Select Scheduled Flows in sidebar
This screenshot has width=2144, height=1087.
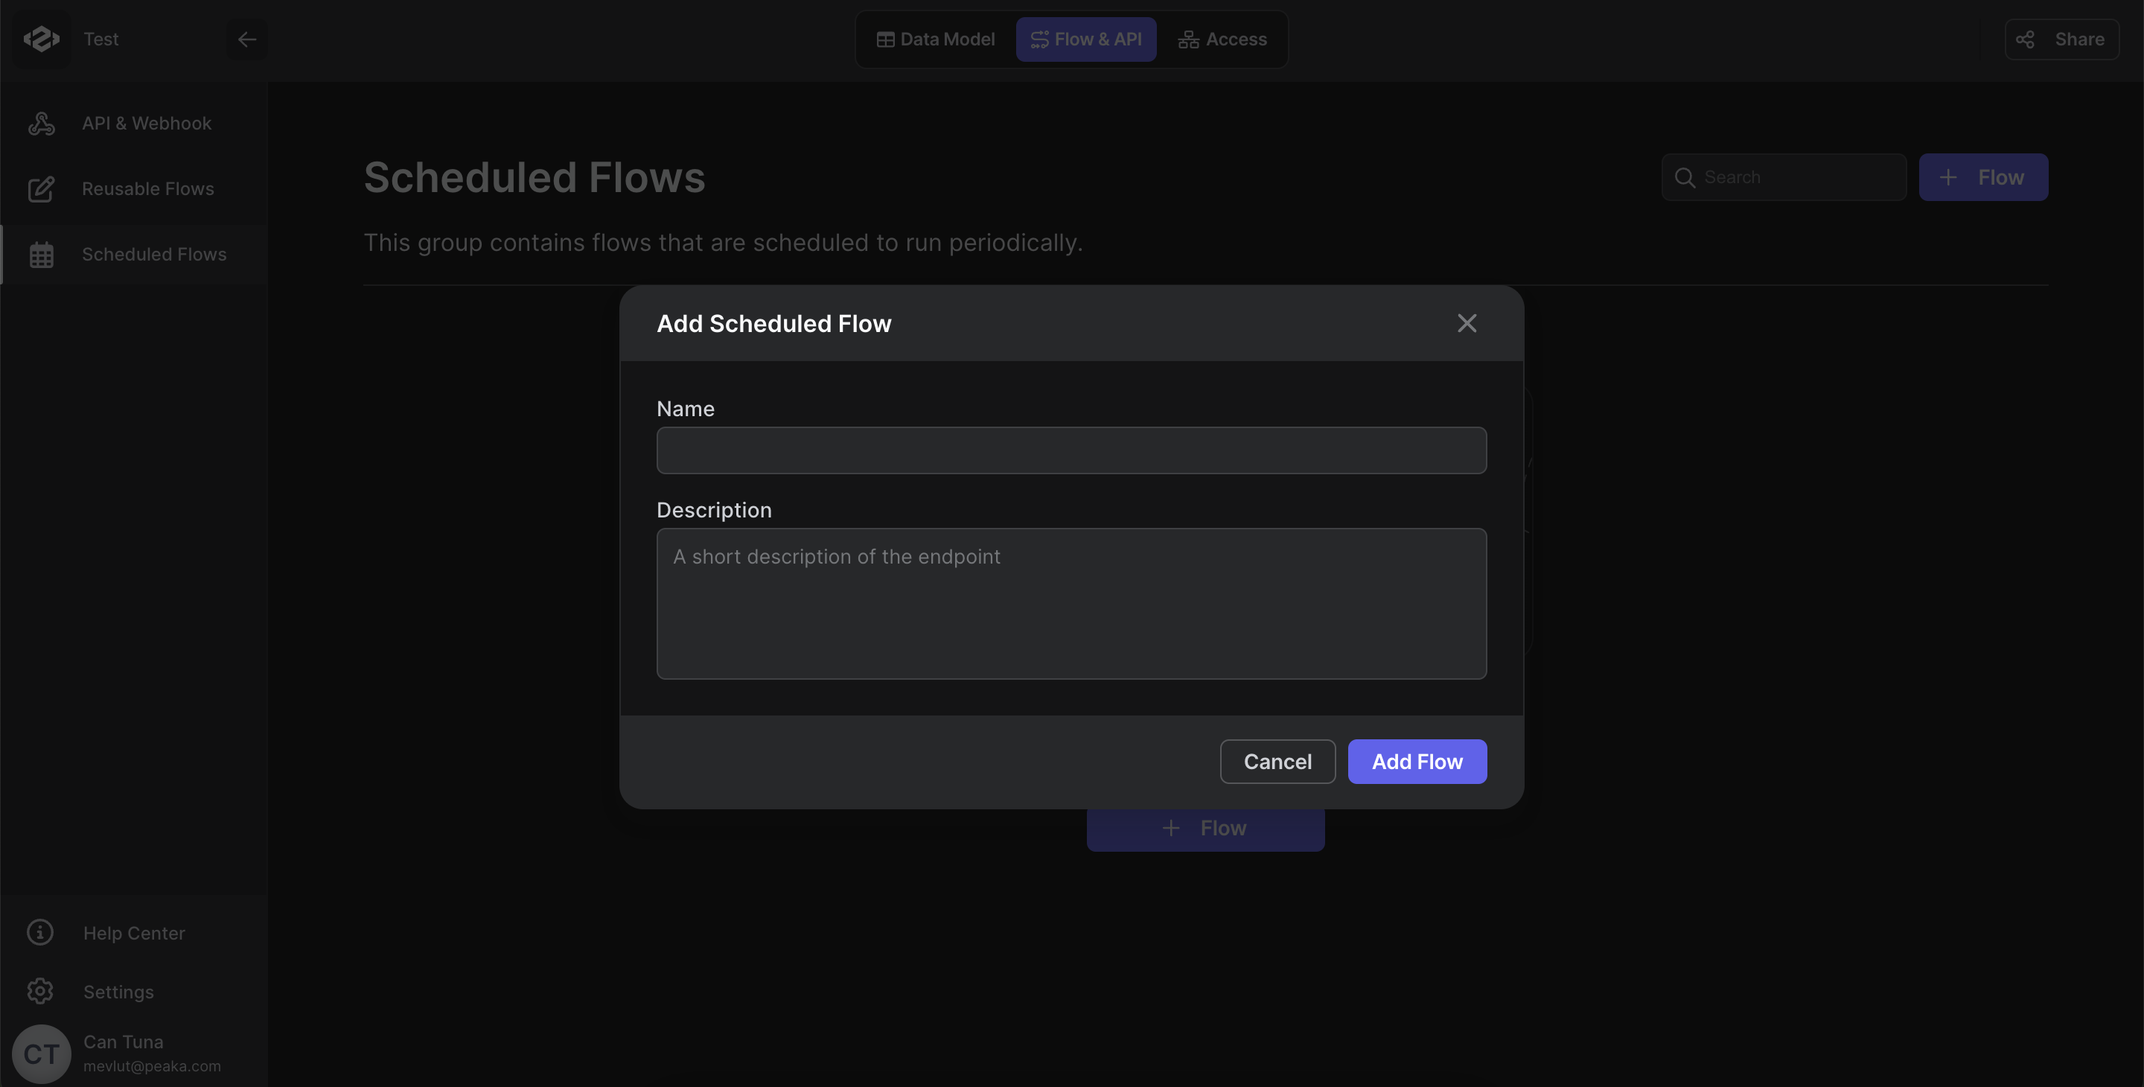coord(133,255)
